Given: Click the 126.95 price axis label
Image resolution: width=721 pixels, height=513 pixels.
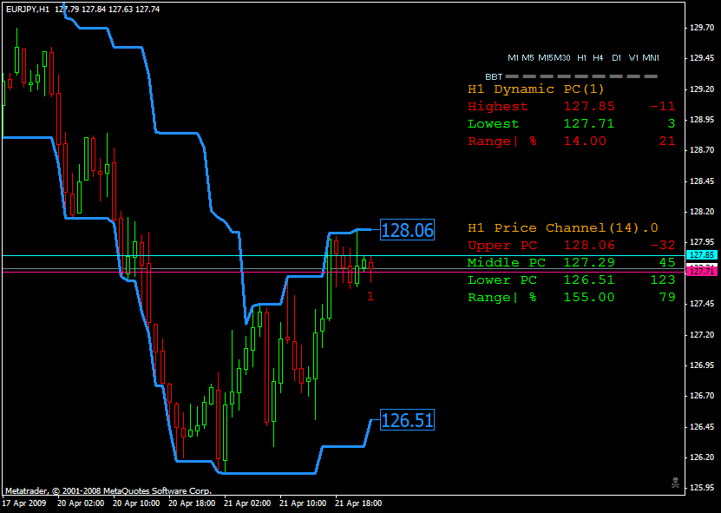Looking at the screenshot, I should click(702, 365).
